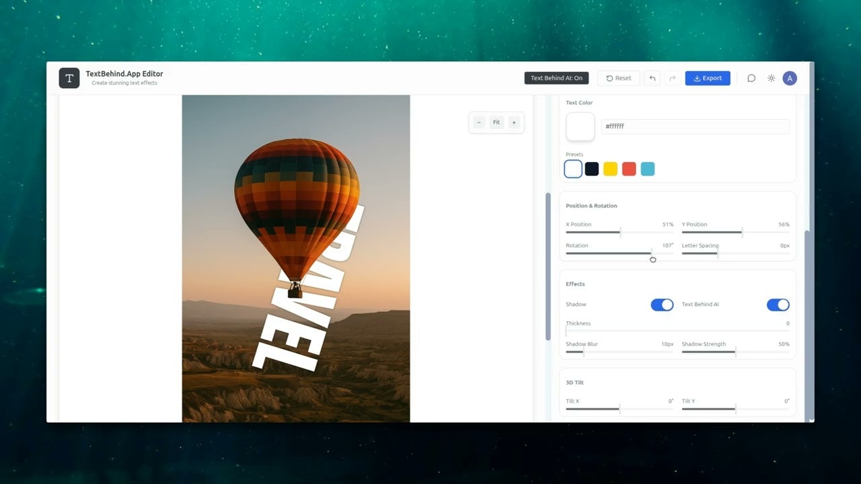Redo the last action
Viewport: 861px width, 484px height.
672,78
